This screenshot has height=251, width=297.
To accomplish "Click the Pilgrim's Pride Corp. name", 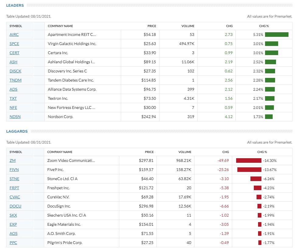I will click(x=65, y=242).
